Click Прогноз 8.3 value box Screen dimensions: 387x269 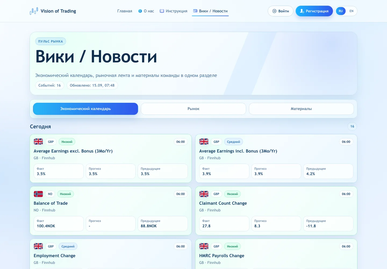(276, 224)
